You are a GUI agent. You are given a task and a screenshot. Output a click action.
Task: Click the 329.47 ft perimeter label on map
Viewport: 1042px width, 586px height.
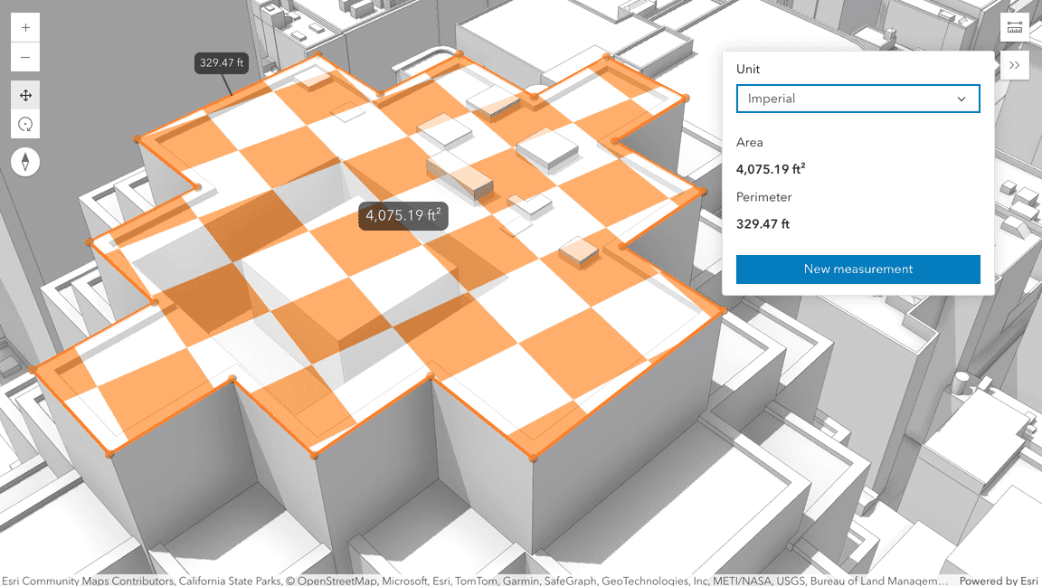pyautogui.click(x=221, y=63)
